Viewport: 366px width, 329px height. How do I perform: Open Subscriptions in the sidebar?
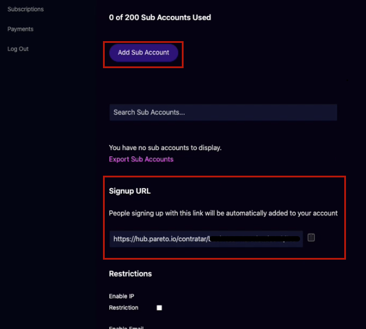pyautogui.click(x=25, y=9)
